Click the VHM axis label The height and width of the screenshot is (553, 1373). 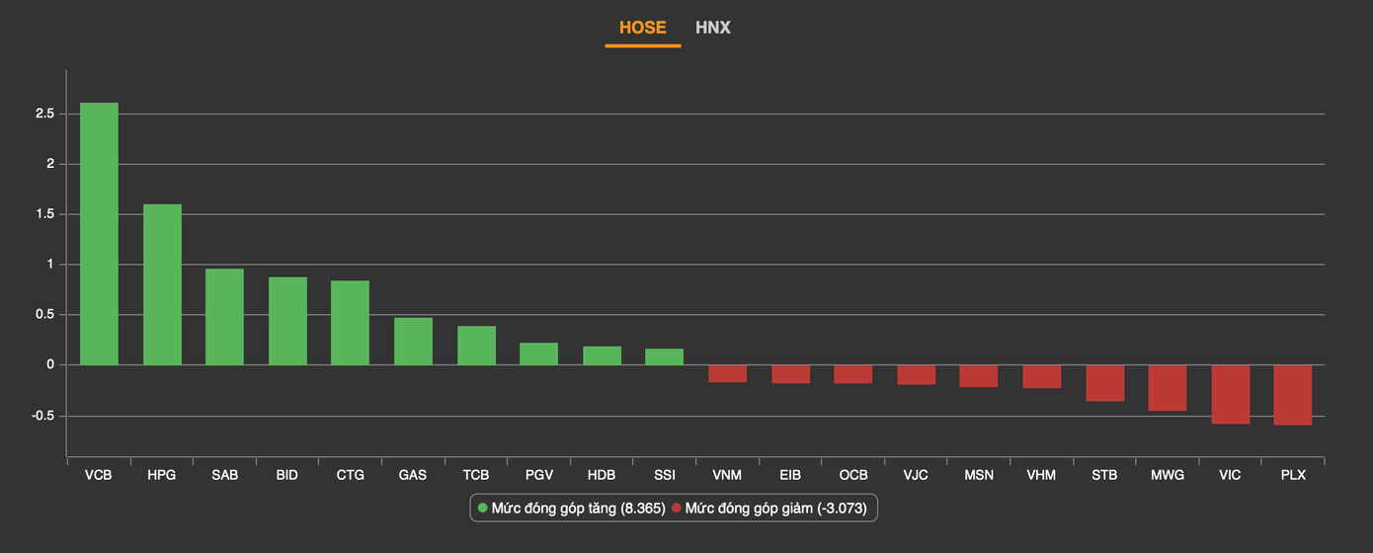(1041, 475)
